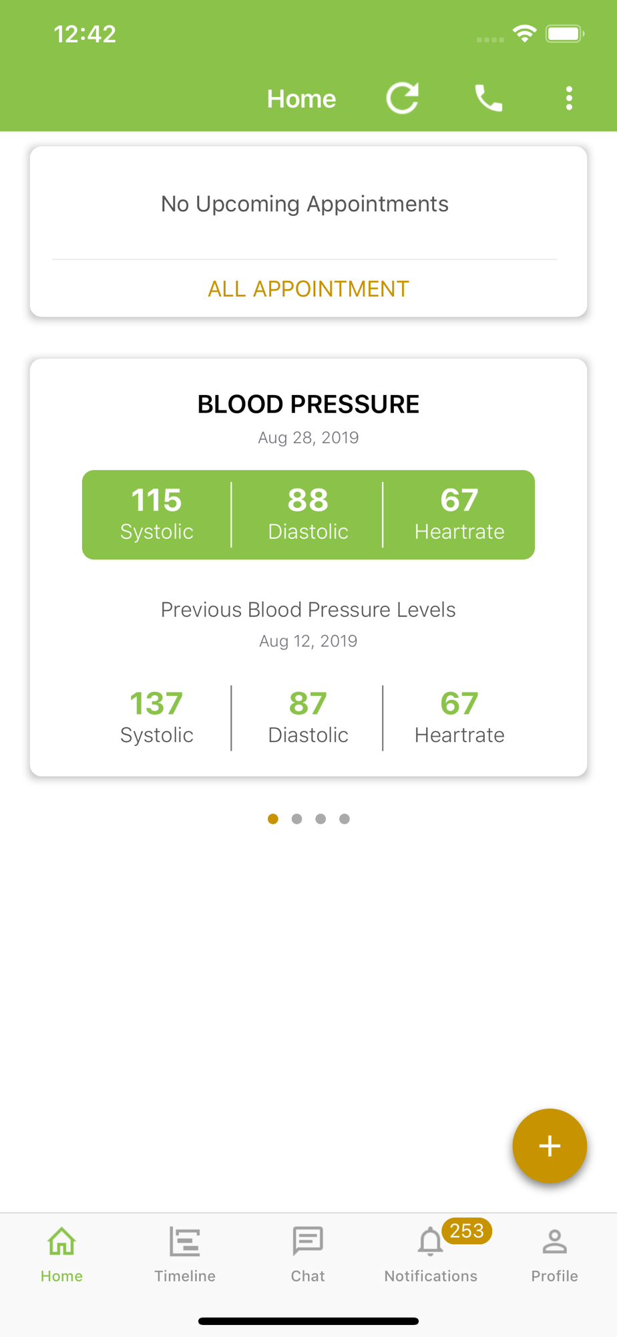
Task: Tap the orange plus add button
Action: [x=550, y=1146]
